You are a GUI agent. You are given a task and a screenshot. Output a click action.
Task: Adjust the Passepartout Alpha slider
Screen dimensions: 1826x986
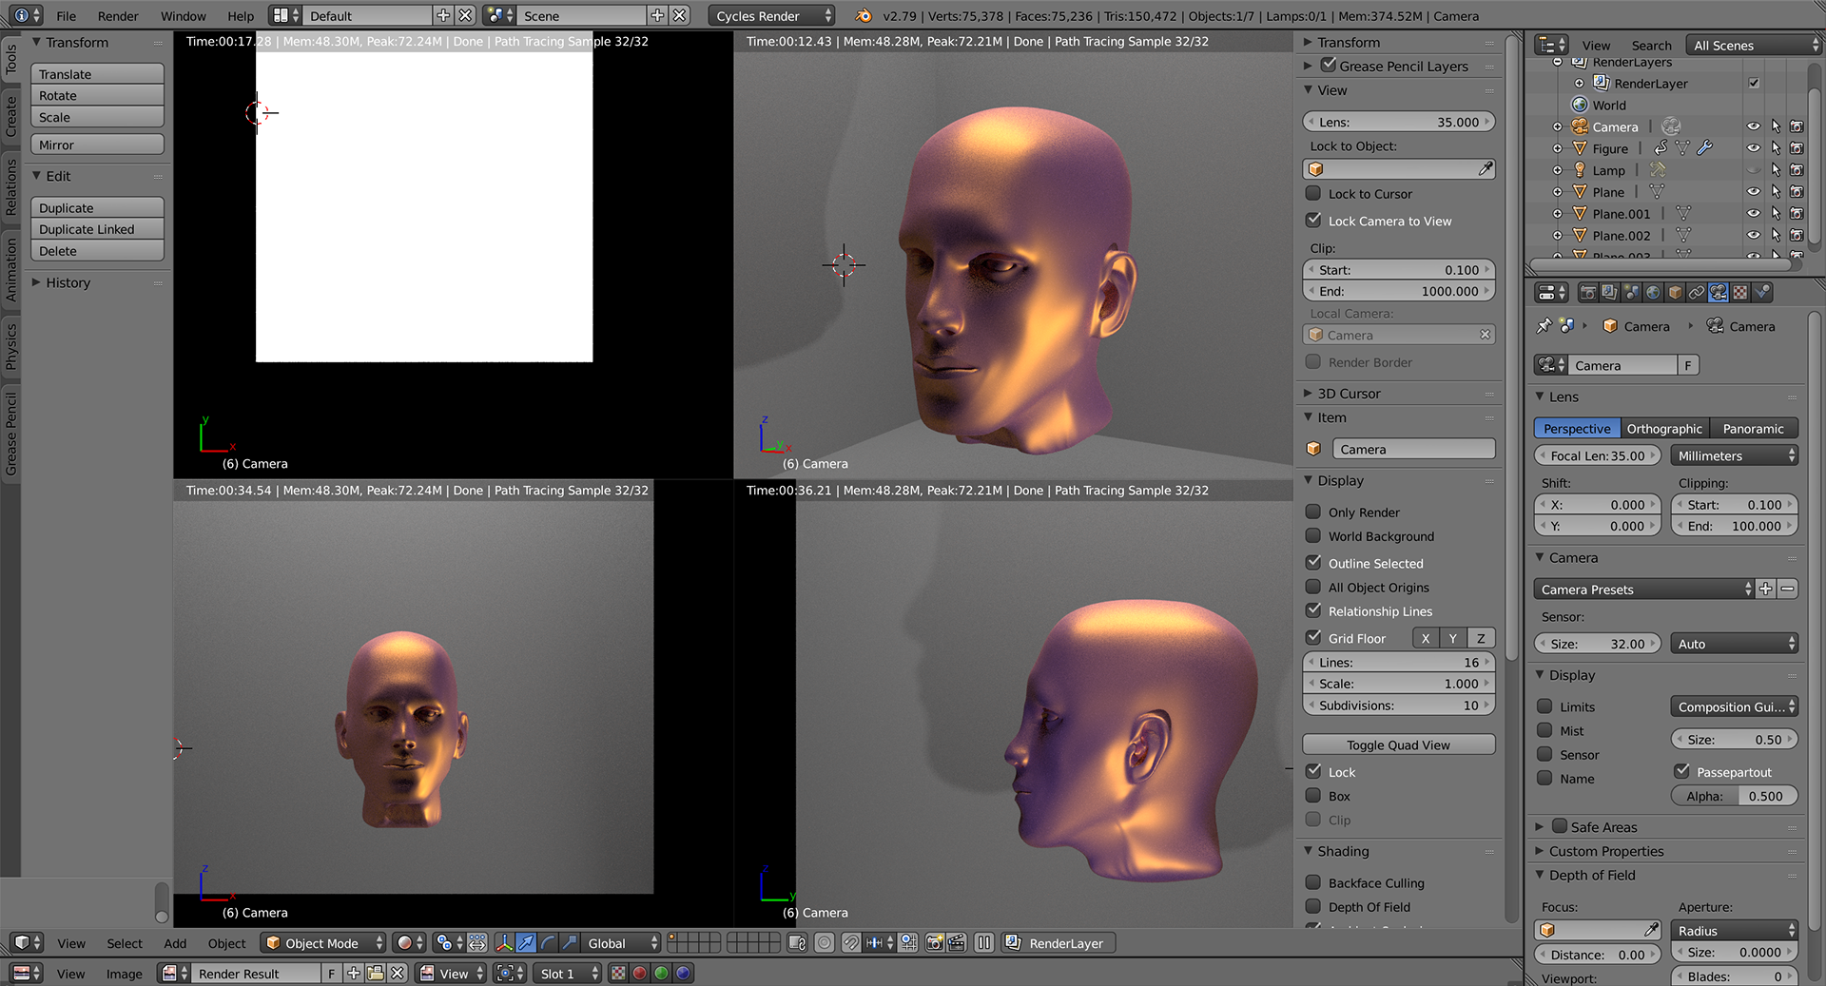pos(1734,797)
